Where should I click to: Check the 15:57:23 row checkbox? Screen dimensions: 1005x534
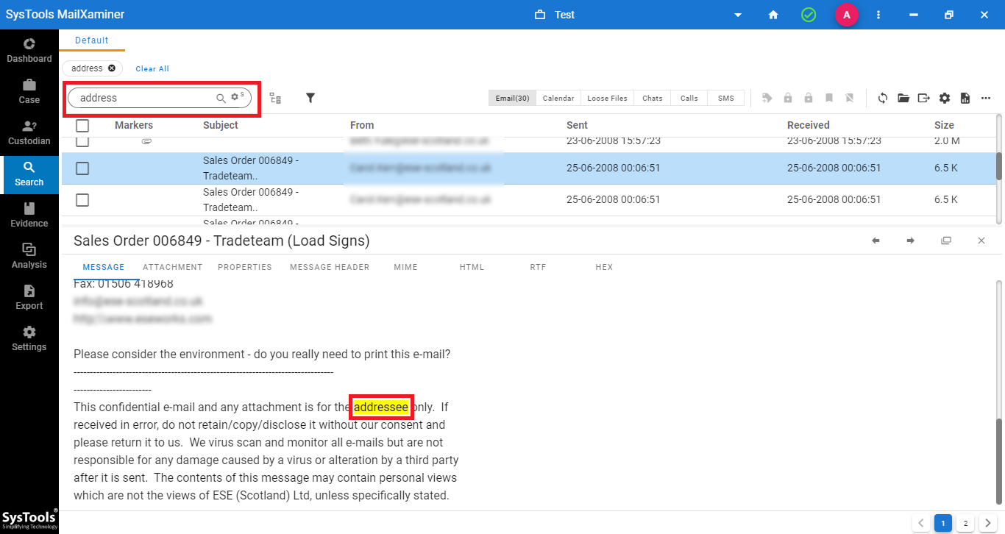point(82,140)
